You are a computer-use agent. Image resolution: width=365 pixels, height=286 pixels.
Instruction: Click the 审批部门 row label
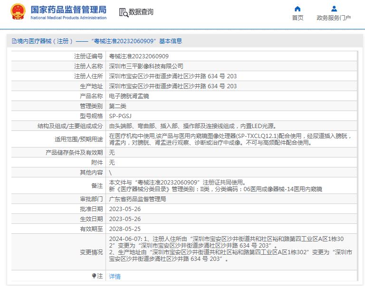(91, 199)
